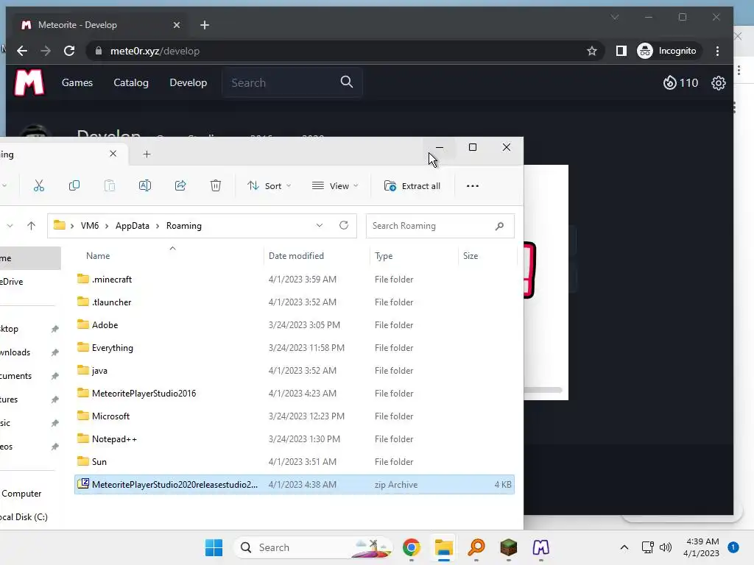Select the Adobe folder

(295, 324)
